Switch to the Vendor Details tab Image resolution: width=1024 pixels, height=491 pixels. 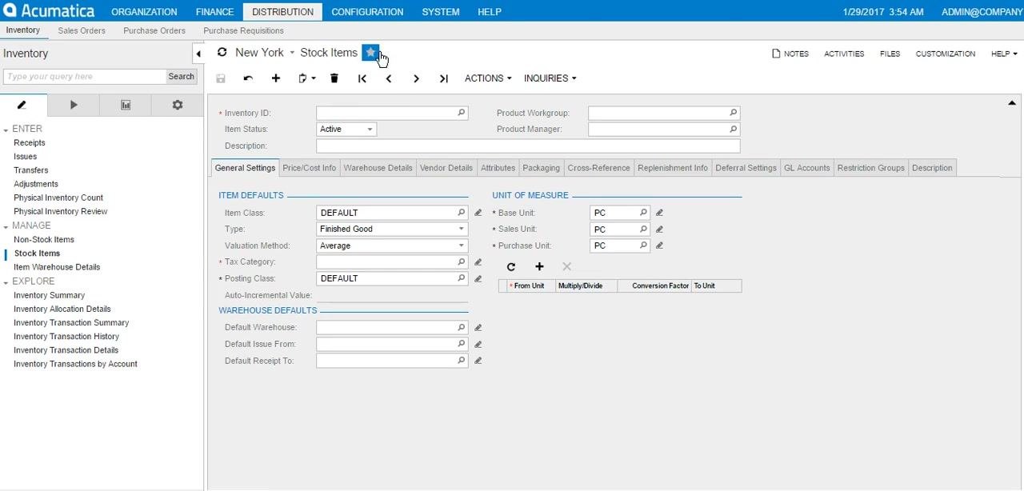[x=446, y=168]
